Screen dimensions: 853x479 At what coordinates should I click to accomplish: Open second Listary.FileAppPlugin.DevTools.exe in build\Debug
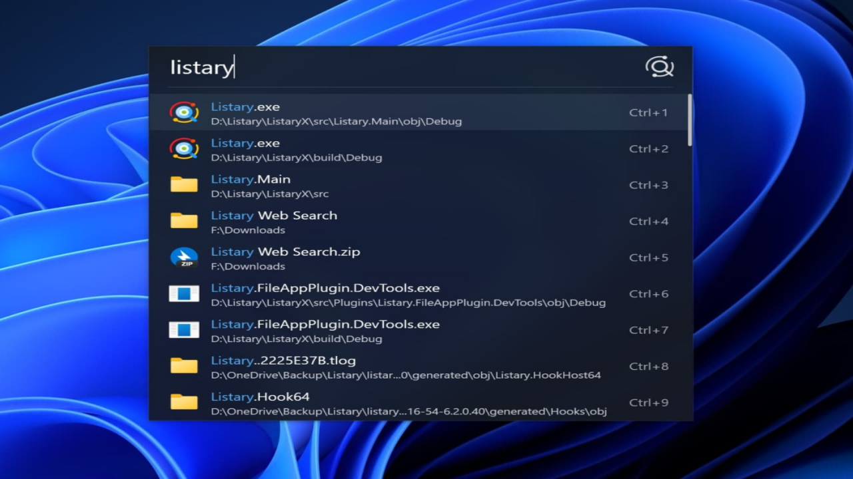click(x=325, y=325)
